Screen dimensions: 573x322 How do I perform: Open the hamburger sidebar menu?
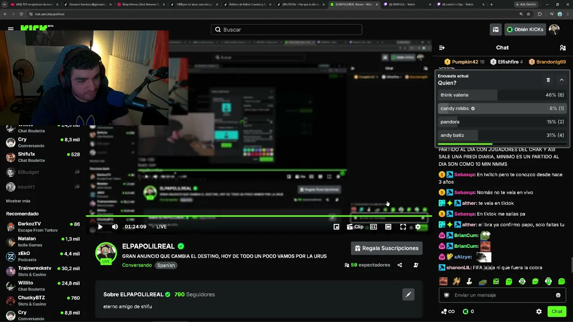(x=10, y=29)
